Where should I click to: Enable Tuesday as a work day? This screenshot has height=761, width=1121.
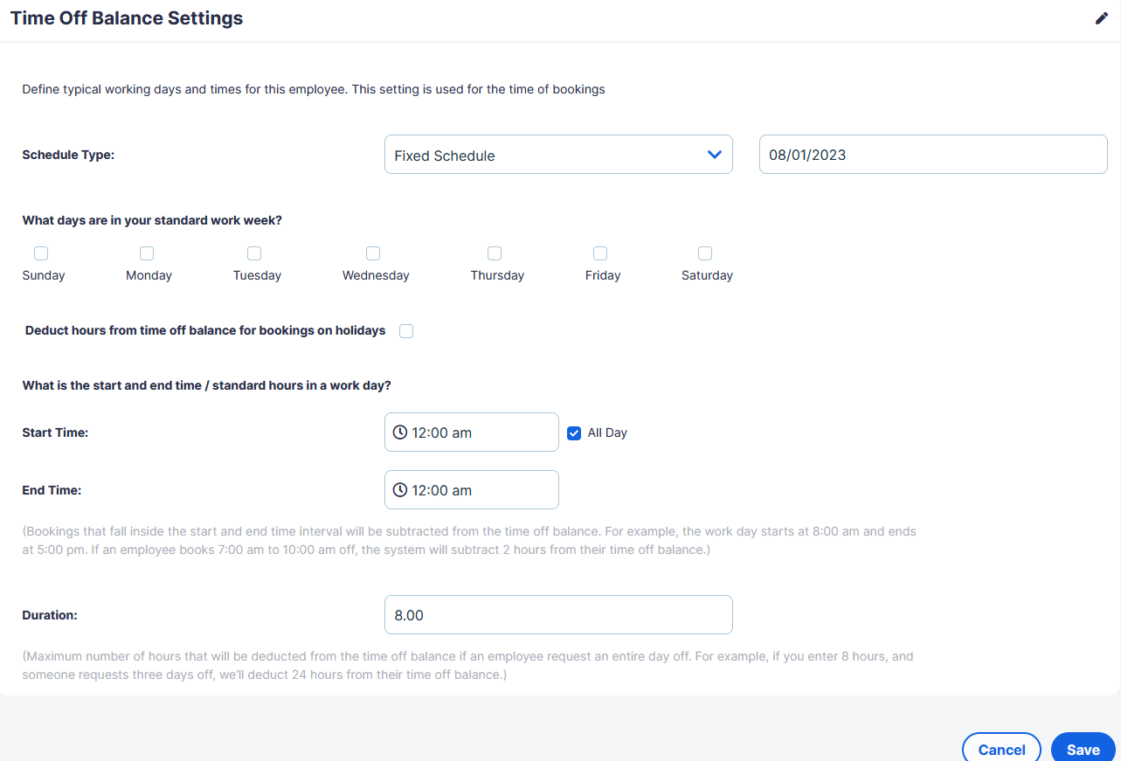tap(254, 253)
